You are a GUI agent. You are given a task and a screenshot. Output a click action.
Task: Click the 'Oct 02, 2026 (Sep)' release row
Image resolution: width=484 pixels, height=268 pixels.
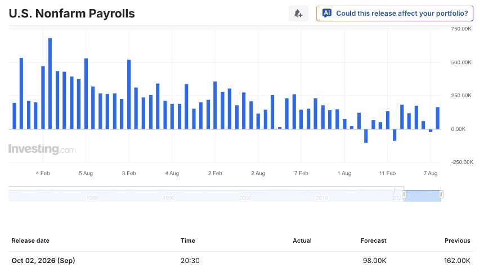pos(241,260)
